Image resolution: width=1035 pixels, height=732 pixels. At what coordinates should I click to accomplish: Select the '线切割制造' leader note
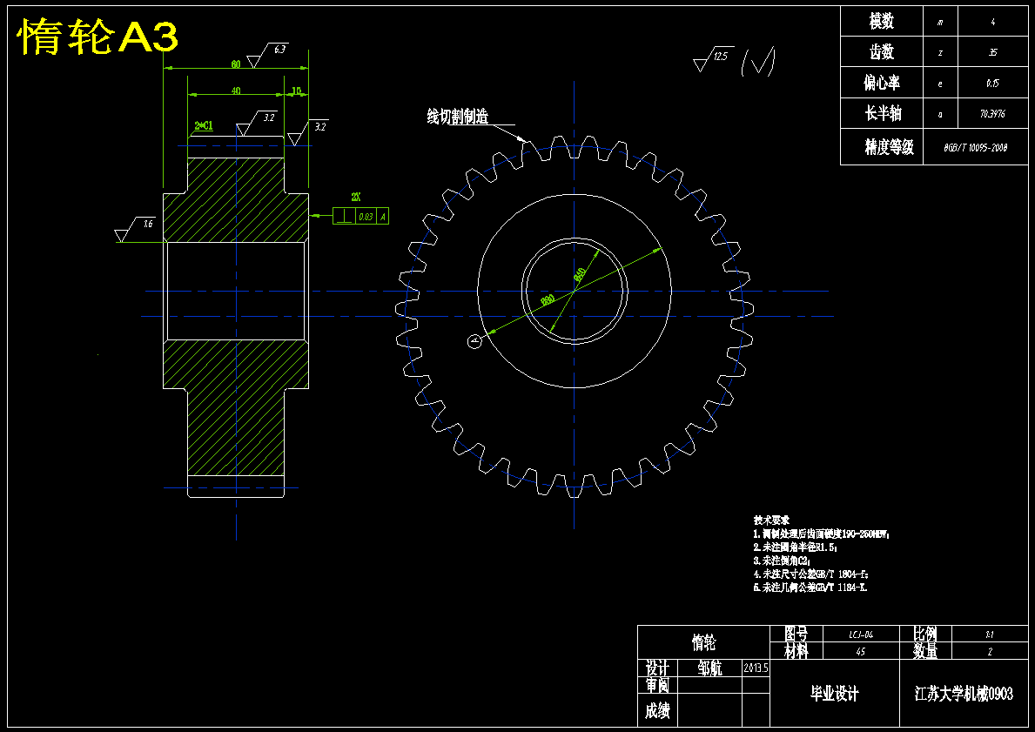(x=457, y=117)
